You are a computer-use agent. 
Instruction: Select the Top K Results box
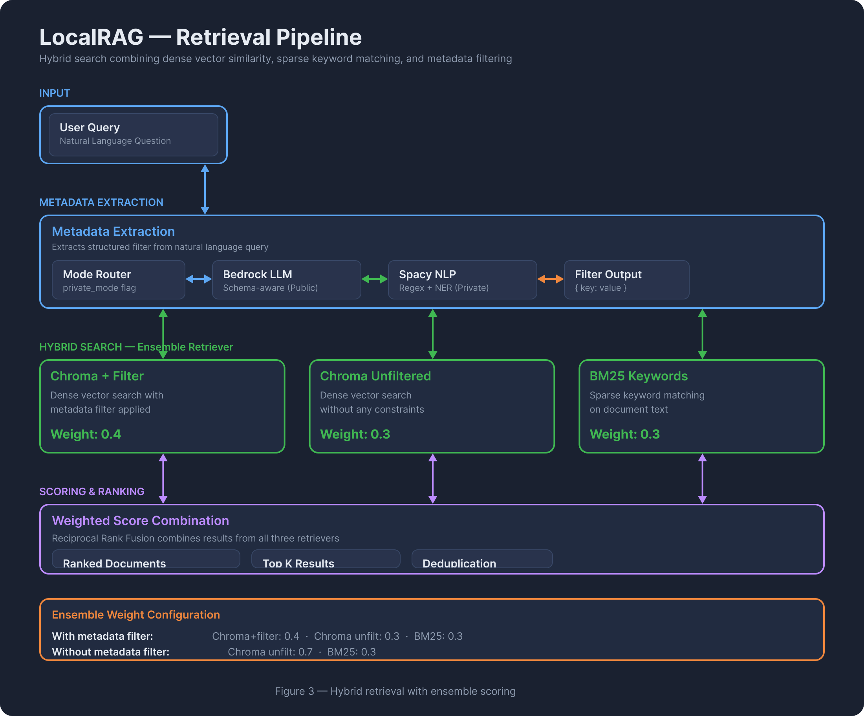tap(326, 559)
